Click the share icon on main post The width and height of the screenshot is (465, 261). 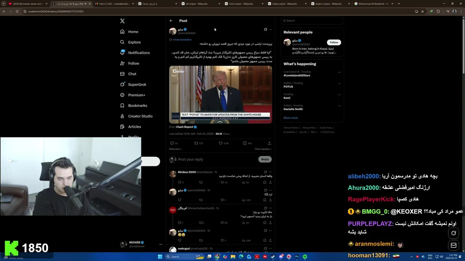(269, 143)
